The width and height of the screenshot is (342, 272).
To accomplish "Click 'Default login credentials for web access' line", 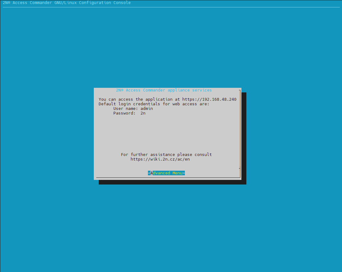I will [154, 104].
